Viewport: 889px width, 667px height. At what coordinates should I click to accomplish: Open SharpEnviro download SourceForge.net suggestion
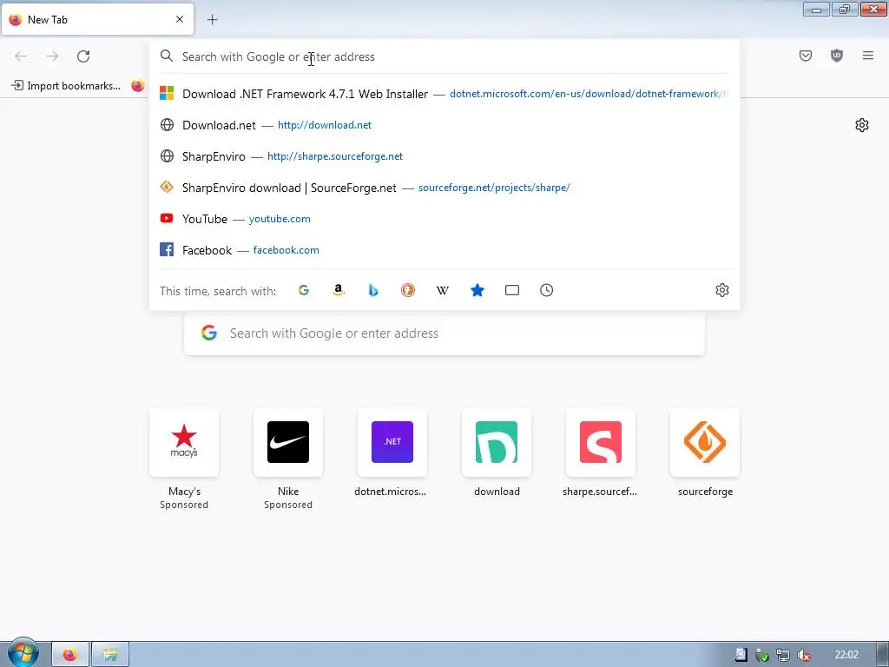click(444, 188)
